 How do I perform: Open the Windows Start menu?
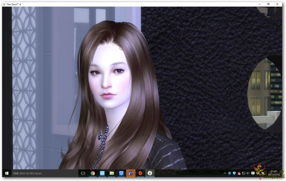pyautogui.click(x=7, y=173)
